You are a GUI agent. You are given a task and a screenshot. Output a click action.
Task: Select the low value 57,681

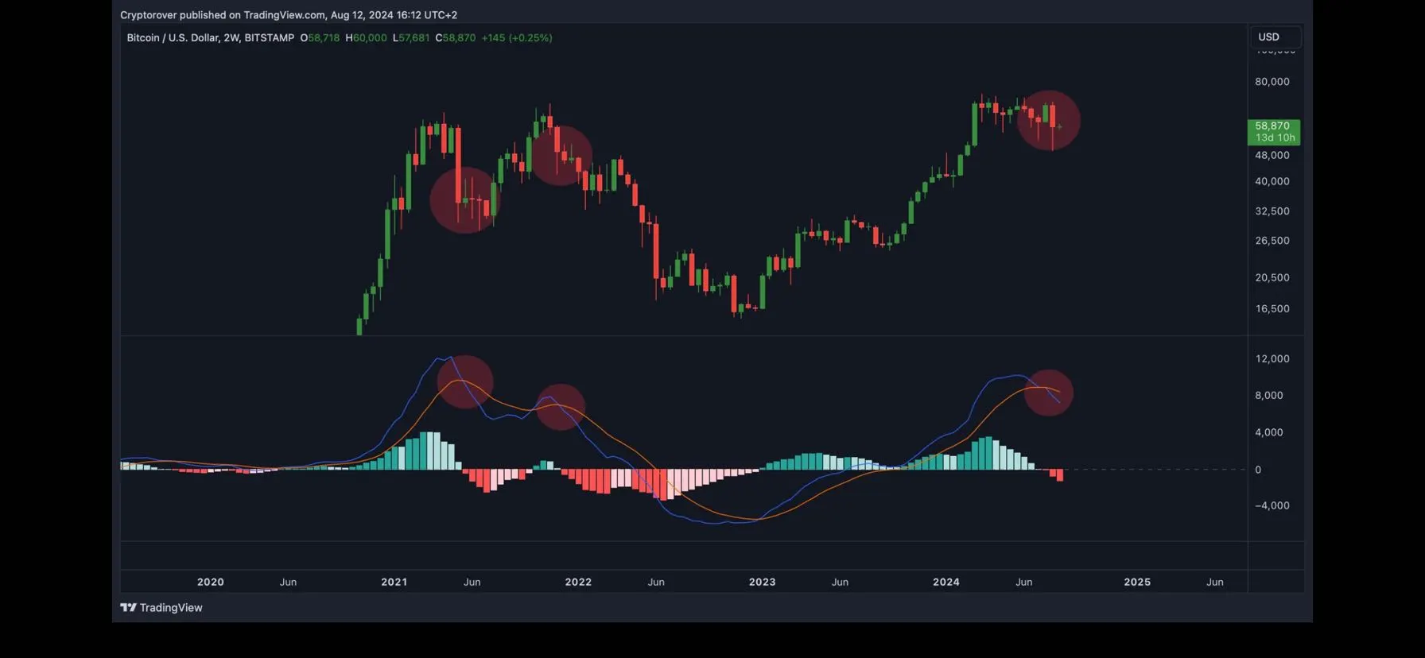coord(414,38)
